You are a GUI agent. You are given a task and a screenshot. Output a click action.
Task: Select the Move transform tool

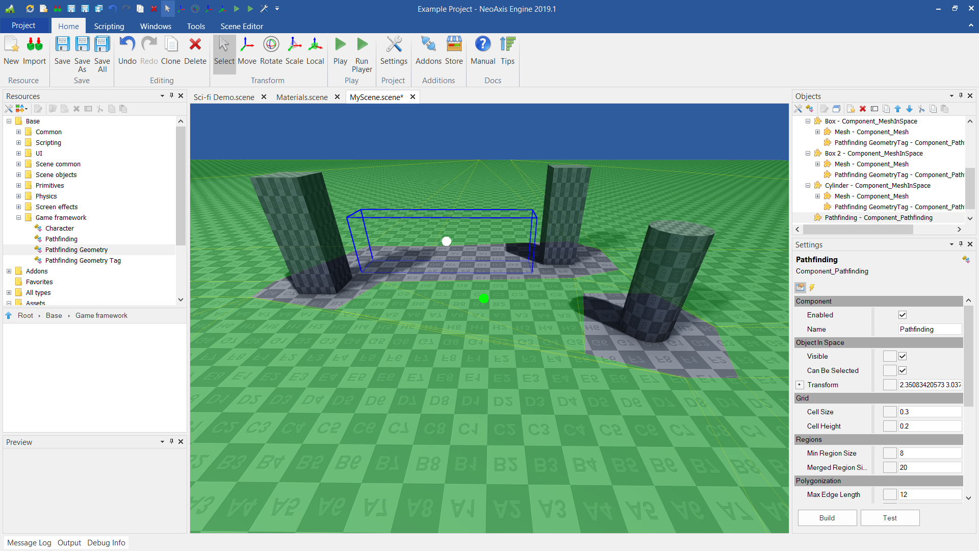coord(247,51)
